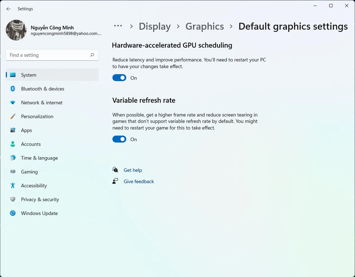The width and height of the screenshot is (355, 277).
Task: Click the account email address text
Action: 66,33
